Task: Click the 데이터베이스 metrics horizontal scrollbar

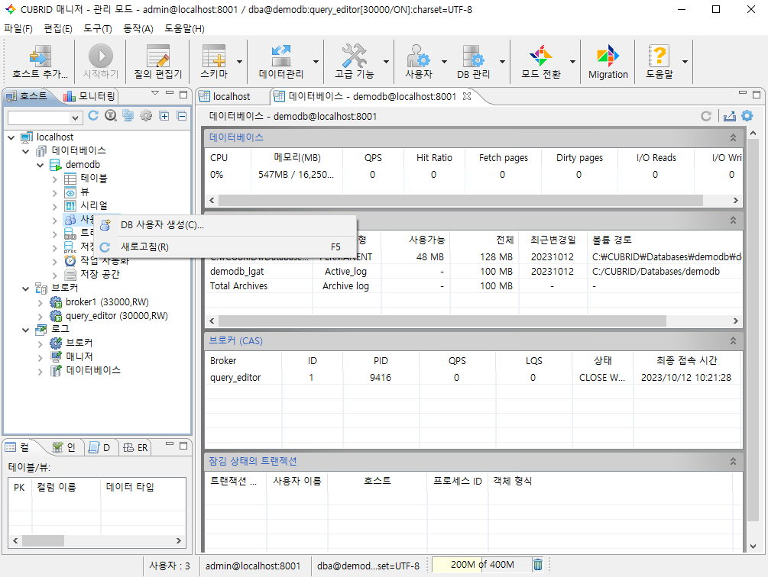Action: click(460, 201)
